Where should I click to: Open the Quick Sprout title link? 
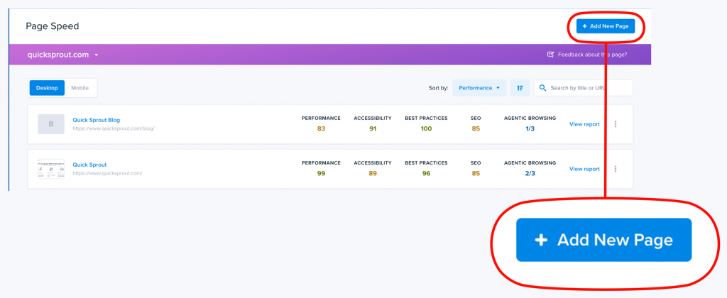89,165
